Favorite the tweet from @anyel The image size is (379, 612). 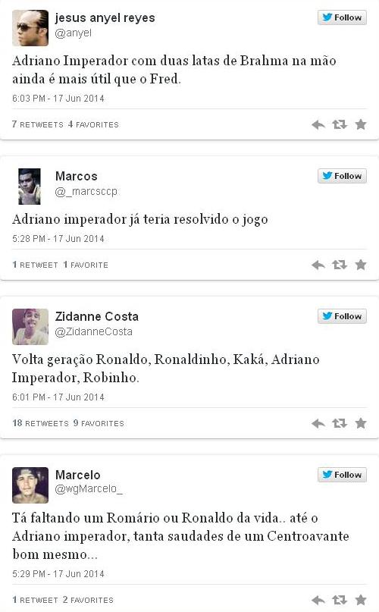[x=361, y=124]
